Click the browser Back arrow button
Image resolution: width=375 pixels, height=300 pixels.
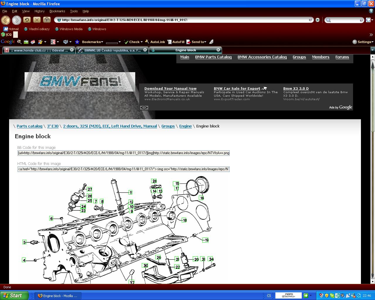tap(6, 20)
